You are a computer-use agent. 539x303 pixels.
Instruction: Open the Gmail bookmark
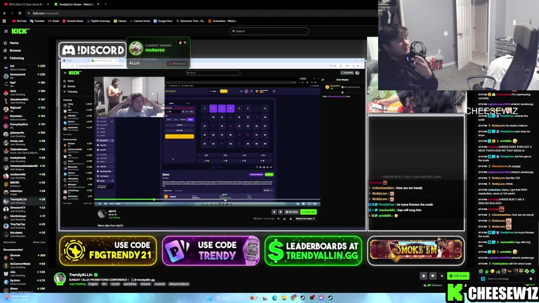tap(53, 21)
